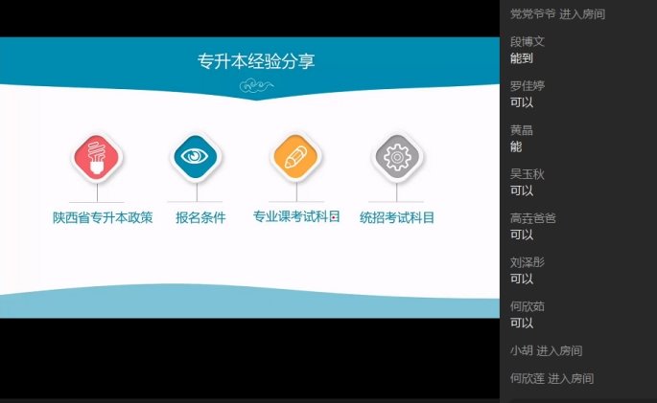The image size is (657, 403).
Task: Select the 报名条件 label
Action: click(x=200, y=217)
